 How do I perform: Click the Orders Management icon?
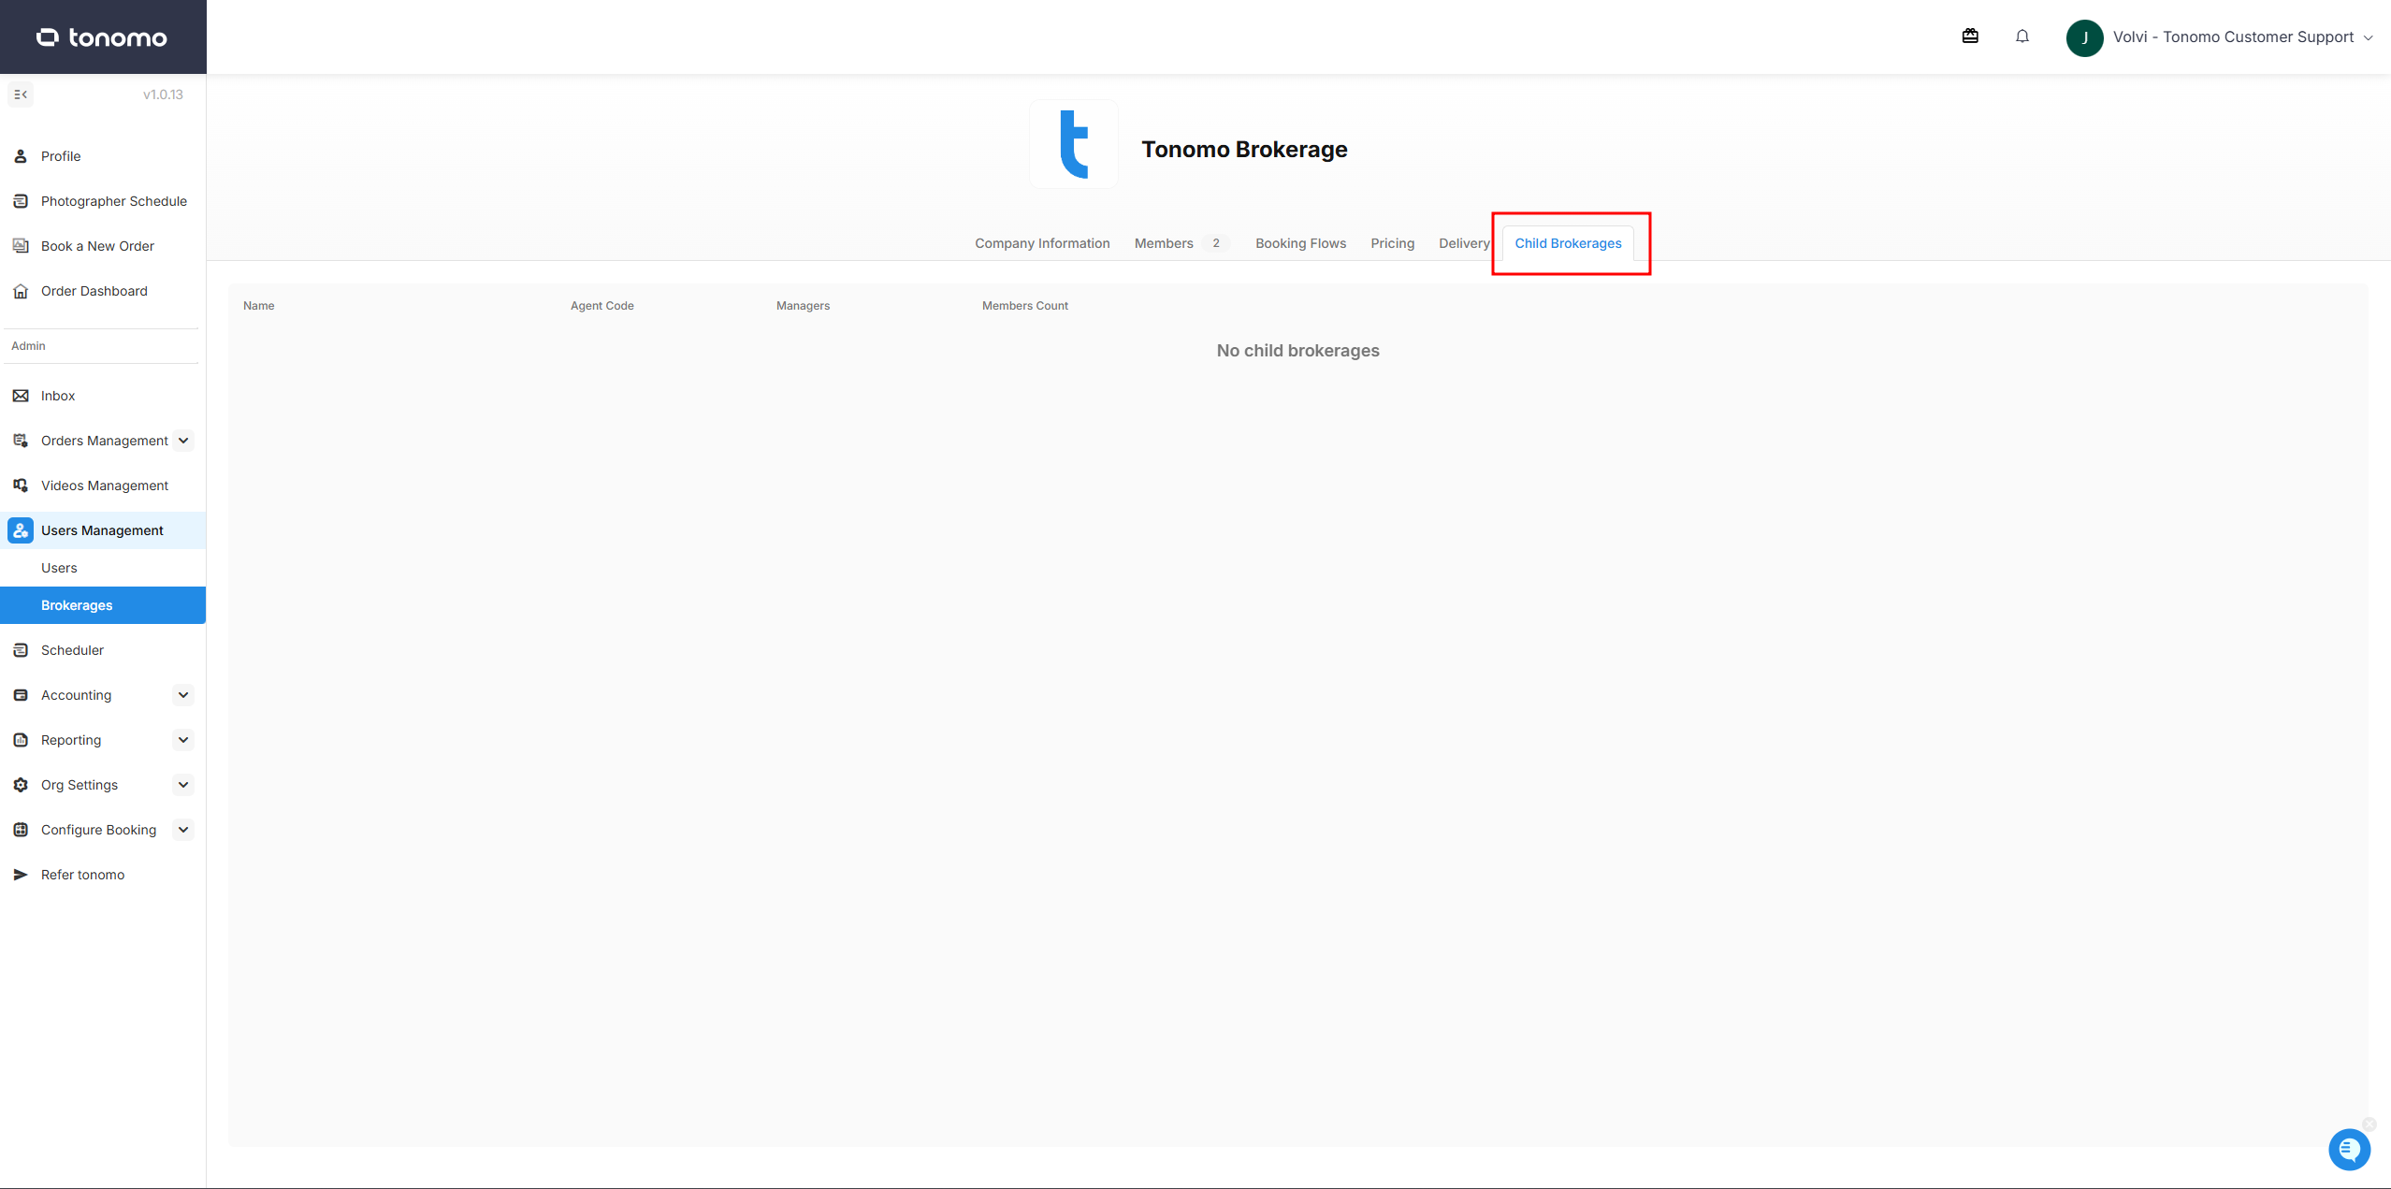coord(21,441)
